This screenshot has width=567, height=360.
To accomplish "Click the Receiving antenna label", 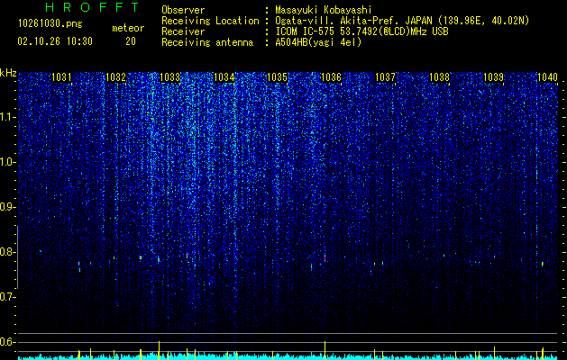I will pyautogui.click(x=207, y=42).
